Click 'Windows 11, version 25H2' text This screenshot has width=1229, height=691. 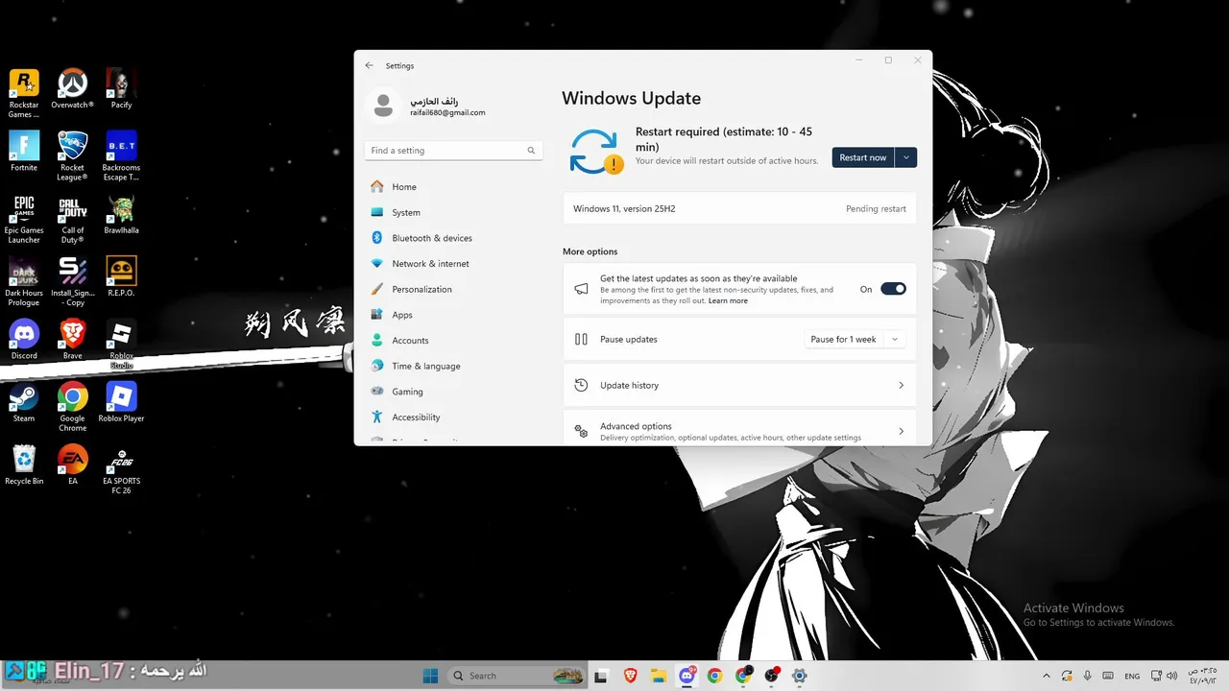pyautogui.click(x=624, y=208)
